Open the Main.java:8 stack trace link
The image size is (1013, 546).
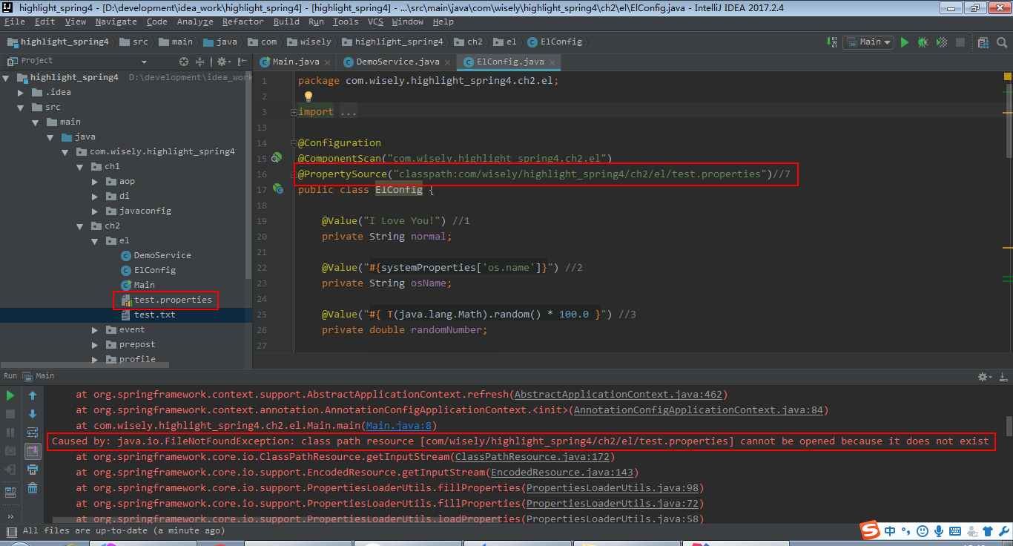click(400, 426)
